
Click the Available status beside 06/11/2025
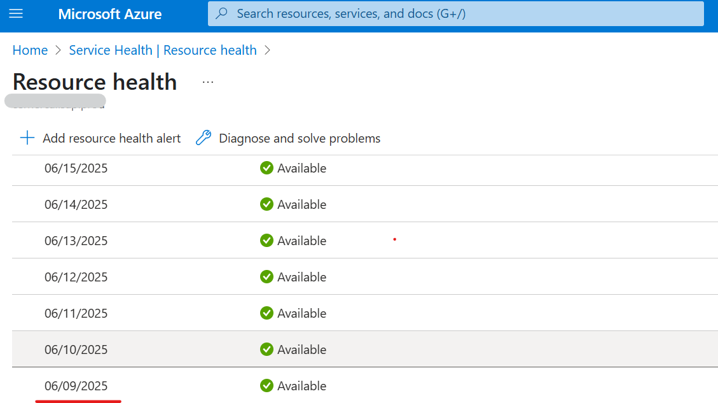(x=266, y=313)
